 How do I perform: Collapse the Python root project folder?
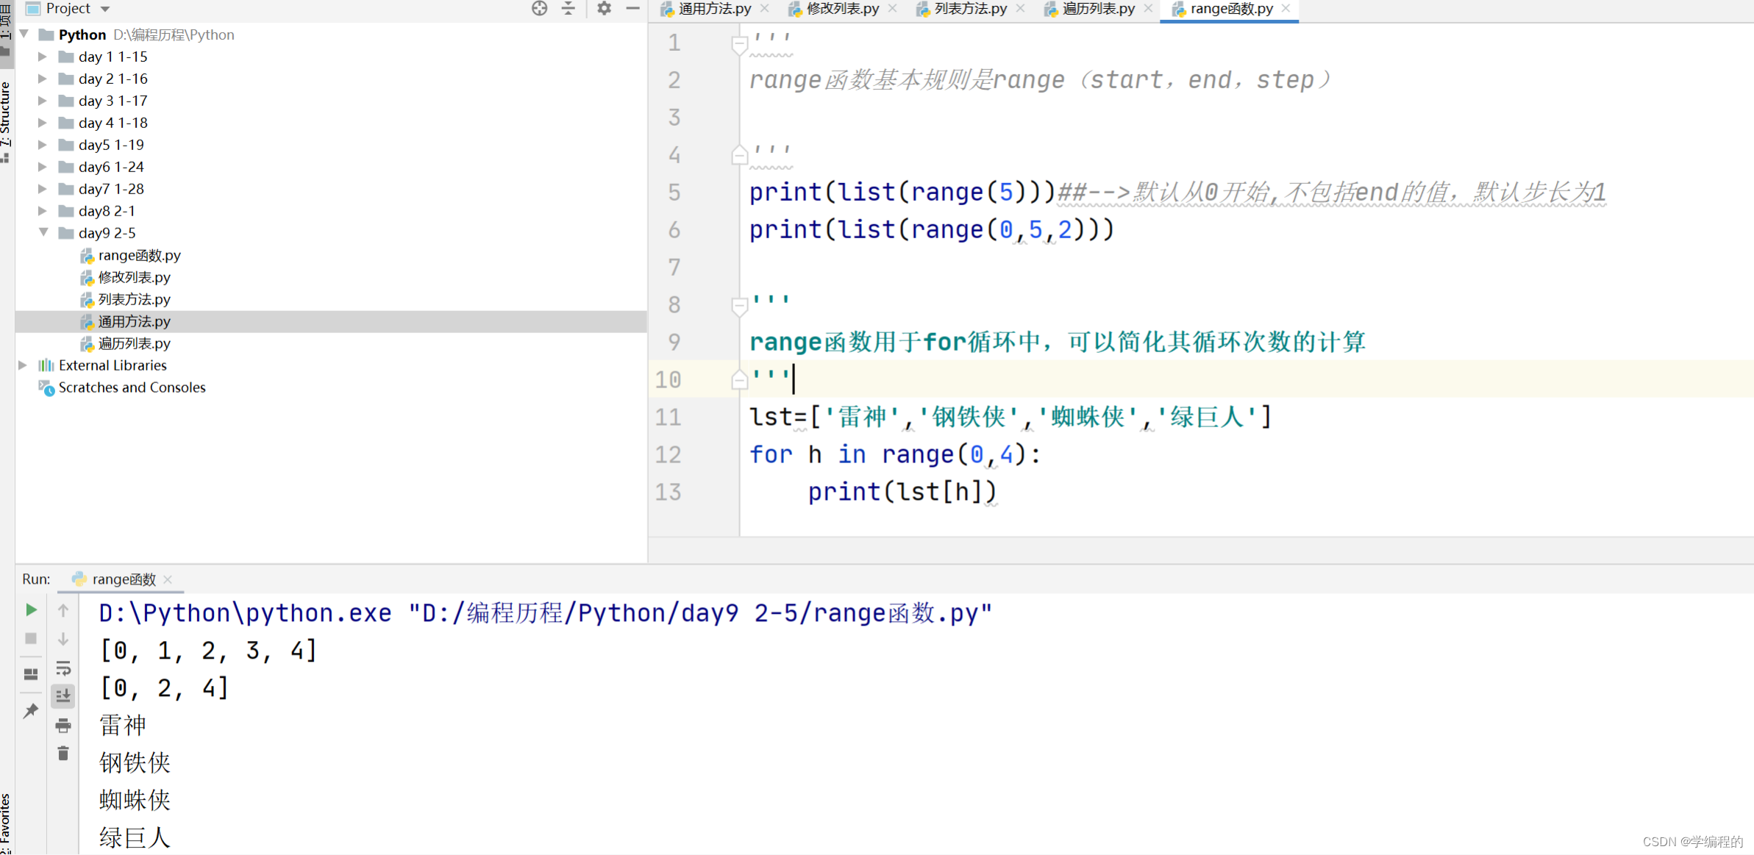tap(25, 34)
